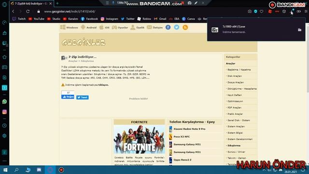
Task: Add page to bookmarks heart icon
Action: (262, 12)
